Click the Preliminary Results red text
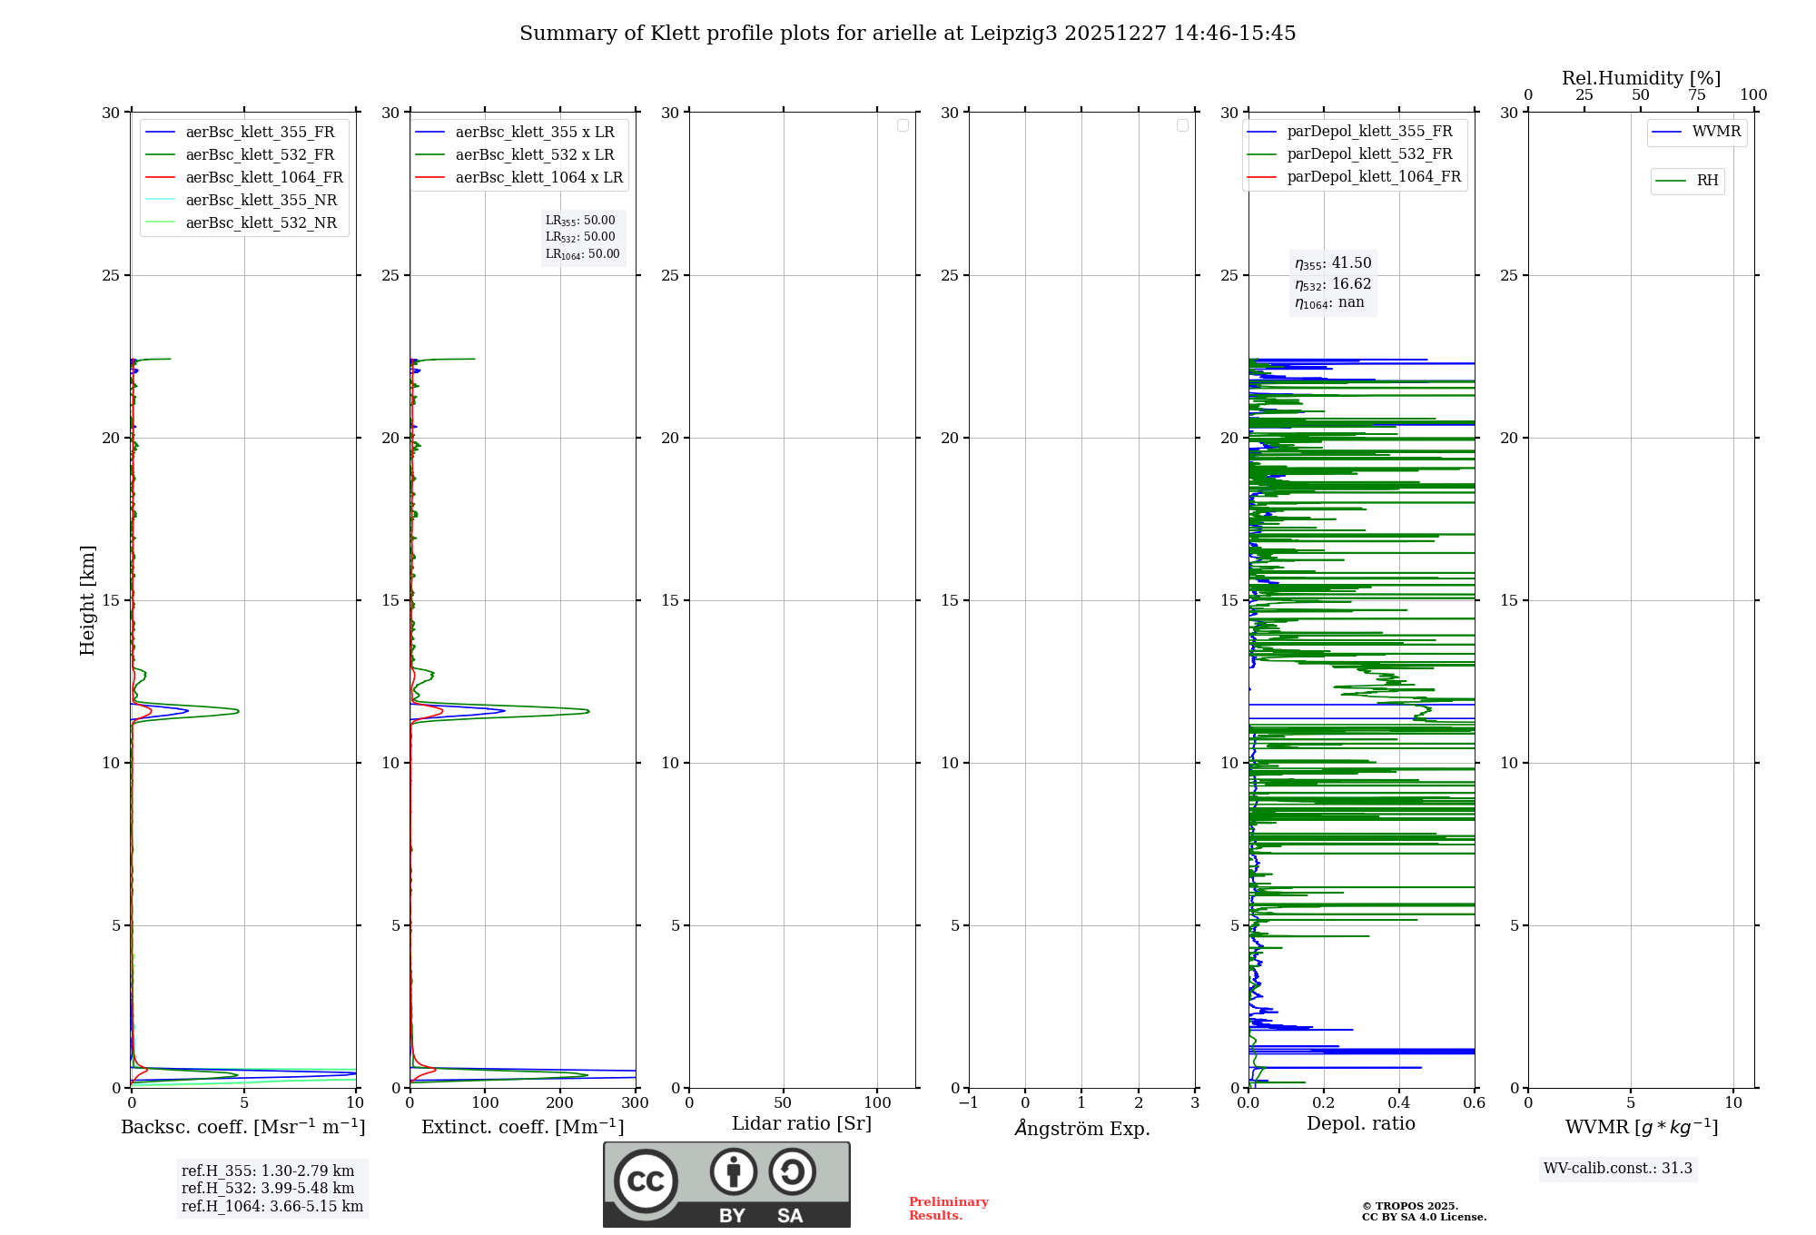Image resolution: width=1816 pixels, height=1235 pixels. (948, 1209)
